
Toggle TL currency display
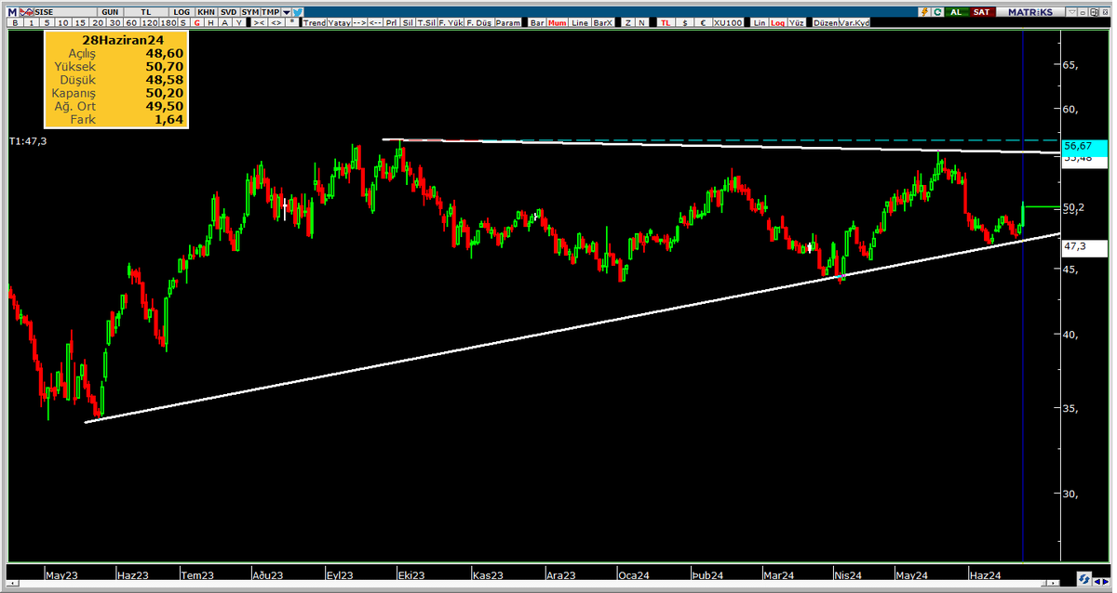coord(666,22)
